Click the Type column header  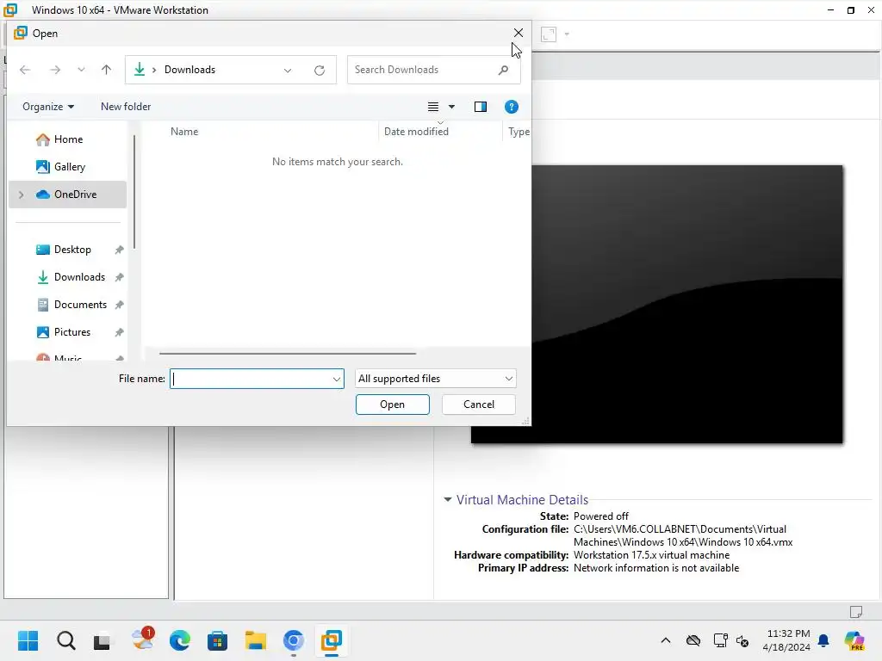pyautogui.click(x=519, y=132)
